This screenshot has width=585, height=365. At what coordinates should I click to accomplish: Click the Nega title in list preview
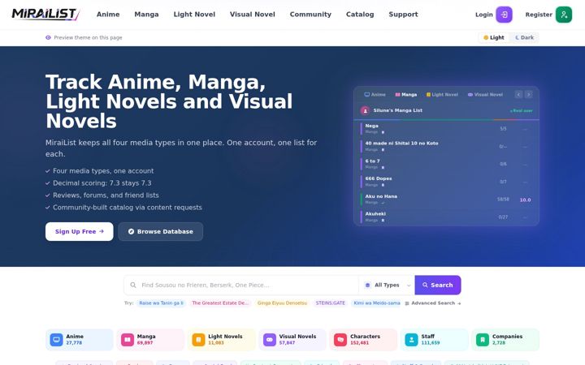371,126
